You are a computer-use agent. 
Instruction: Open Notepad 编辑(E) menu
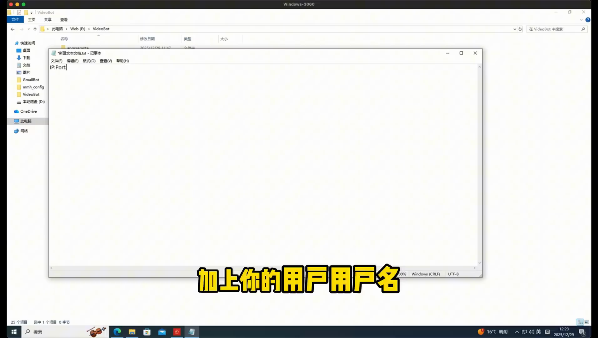click(x=73, y=61)
